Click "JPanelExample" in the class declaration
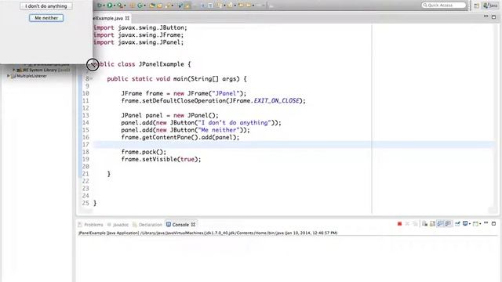502x282 pixels. pyautogui.click(x=161, y=64)
